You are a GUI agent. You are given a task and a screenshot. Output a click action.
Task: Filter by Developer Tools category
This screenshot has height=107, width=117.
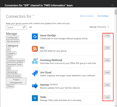click(14, 64)
